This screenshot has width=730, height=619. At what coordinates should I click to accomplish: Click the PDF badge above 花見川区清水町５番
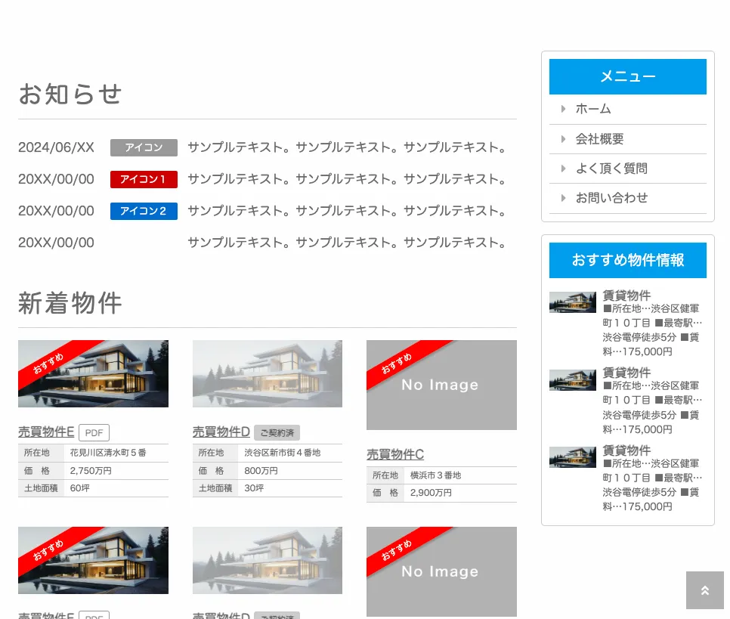click(x=94, y=432)
